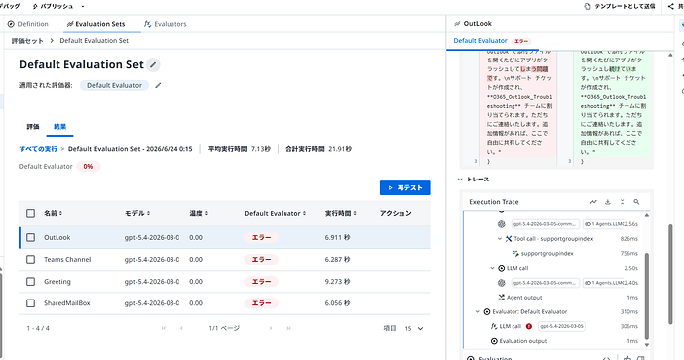Collapse the 2.50s LLM call node
The width and height of the screenshot is (684, 360).
click(x=492, y=268)
